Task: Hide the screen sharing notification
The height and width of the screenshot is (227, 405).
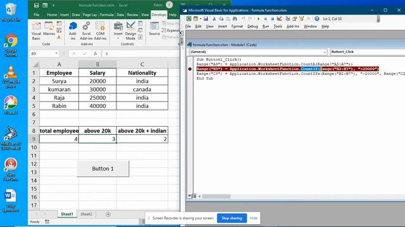Action: pyautogui.click(x=253, y=218)
